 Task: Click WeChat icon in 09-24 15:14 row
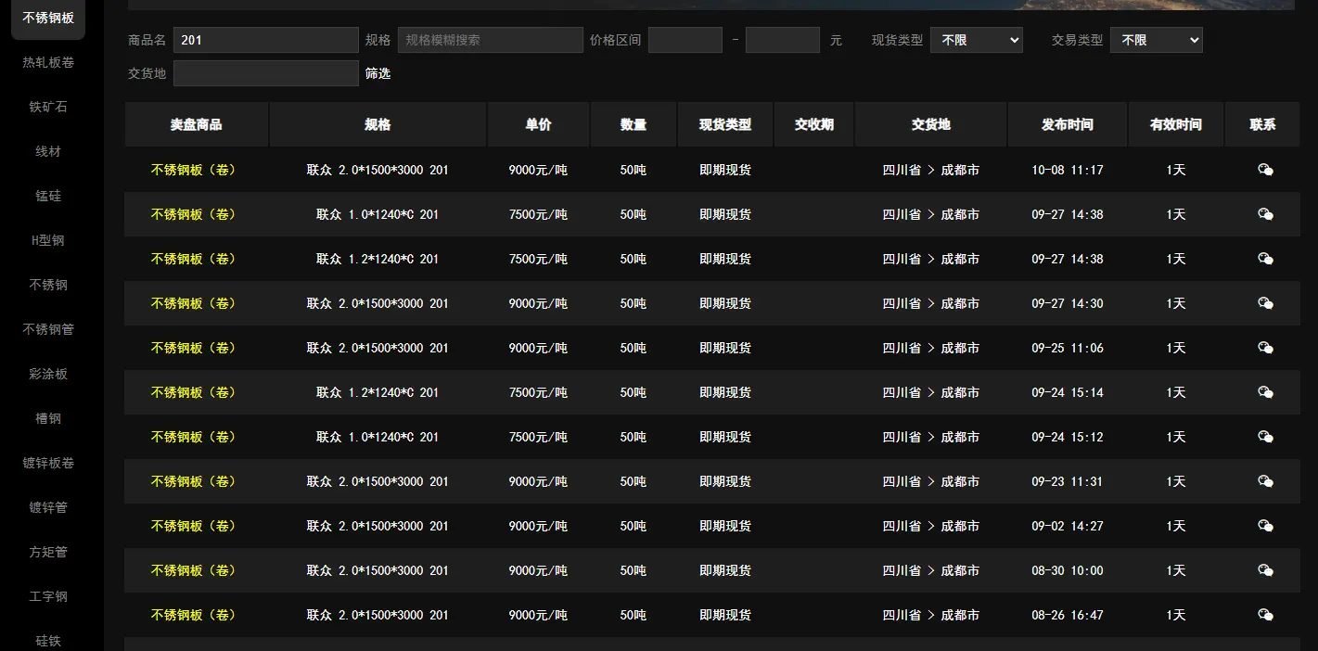(x=1265, y=392)
